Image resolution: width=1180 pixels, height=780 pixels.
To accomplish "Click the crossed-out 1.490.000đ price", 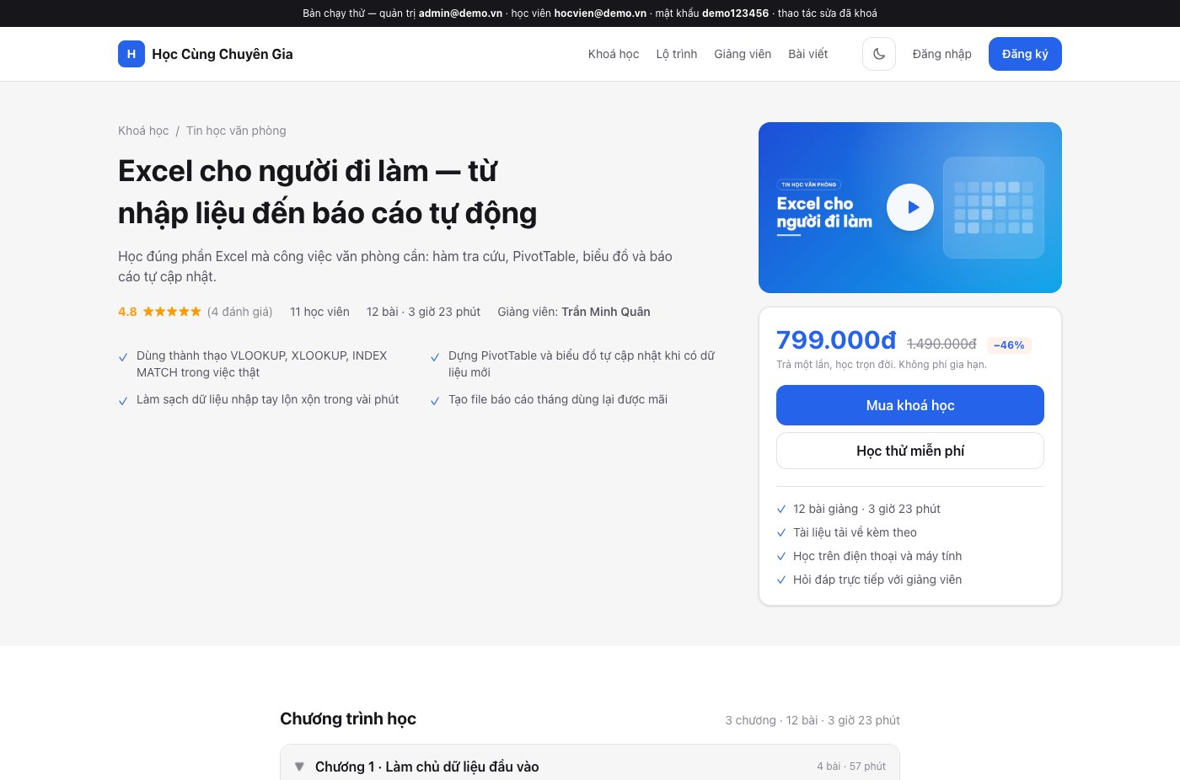I will (x=941, y=344).
